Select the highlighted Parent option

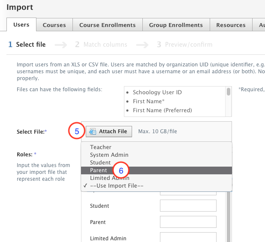coord(99,170)
